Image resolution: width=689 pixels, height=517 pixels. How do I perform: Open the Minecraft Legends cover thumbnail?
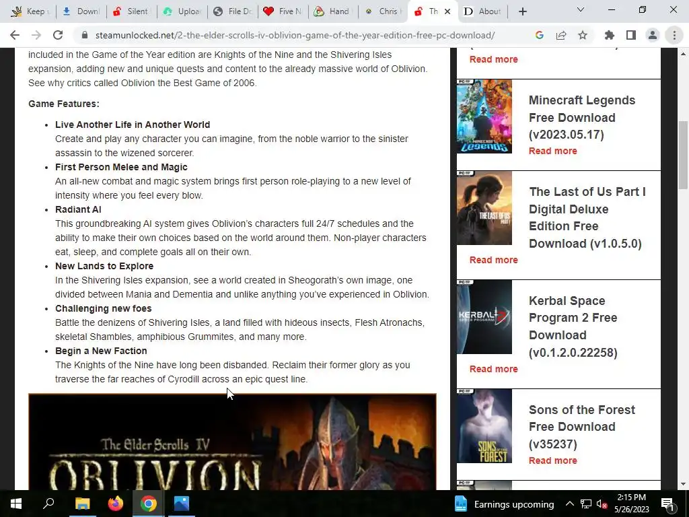(x=484, y=116)
